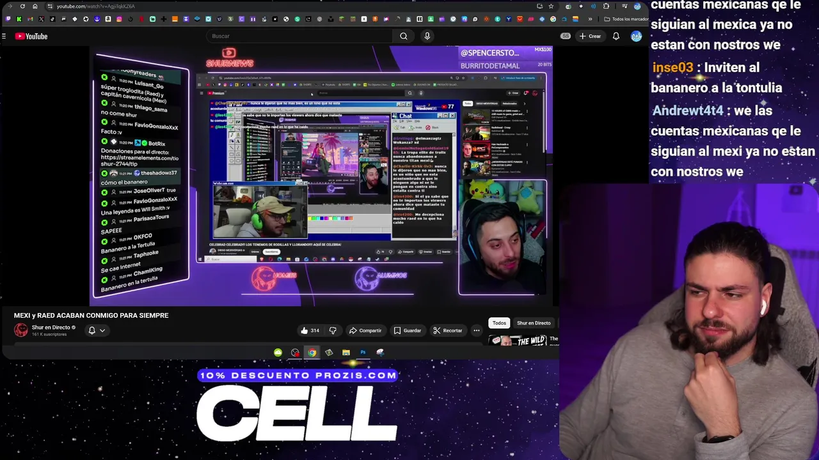The image size is (819, 460).
Task: Go to the YouTube home logo
Action: click(x=31, y=36)
